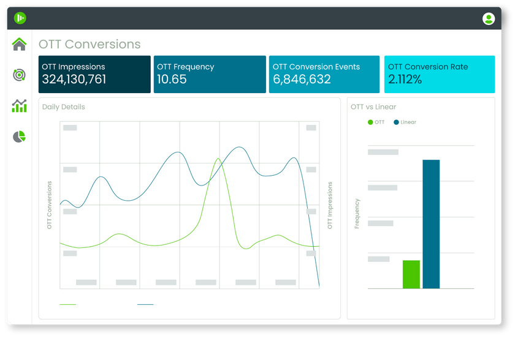Click the green logo in the top bar
This screenshot has height=338, width=515.
pyautogui.click(x=20, y=18)
